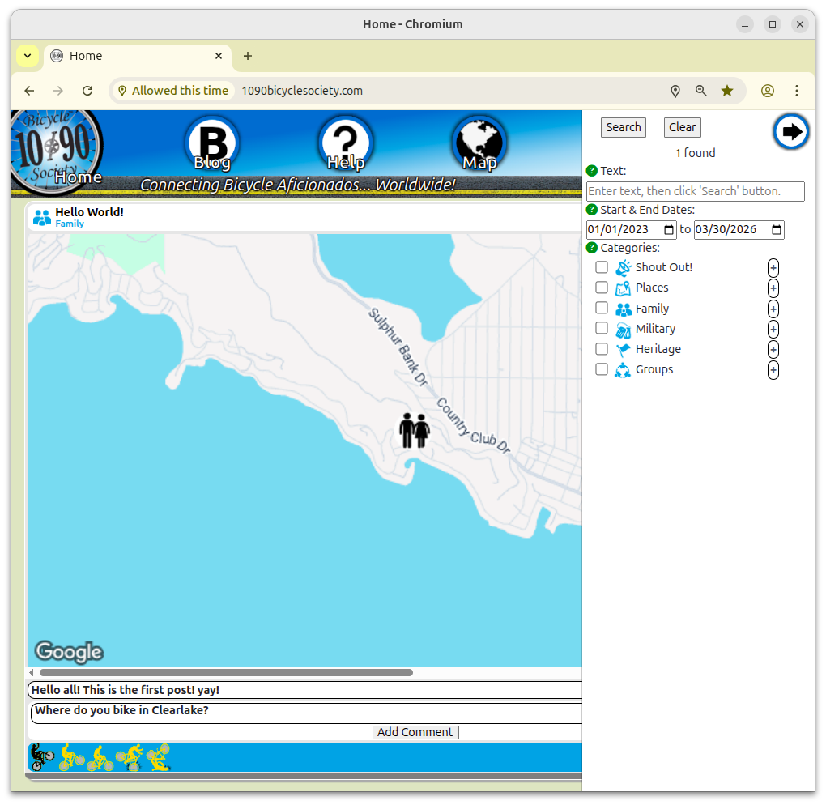The width and height of the screenshot is (826, 805).
Task: Click the blue right-arrow navigation icon
Action: pyautogui.click(x=790, y=131)
